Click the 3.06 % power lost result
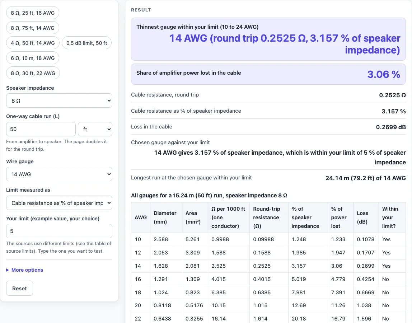Image resolution: width=412 pixels, height=323 pixels. 384,74
